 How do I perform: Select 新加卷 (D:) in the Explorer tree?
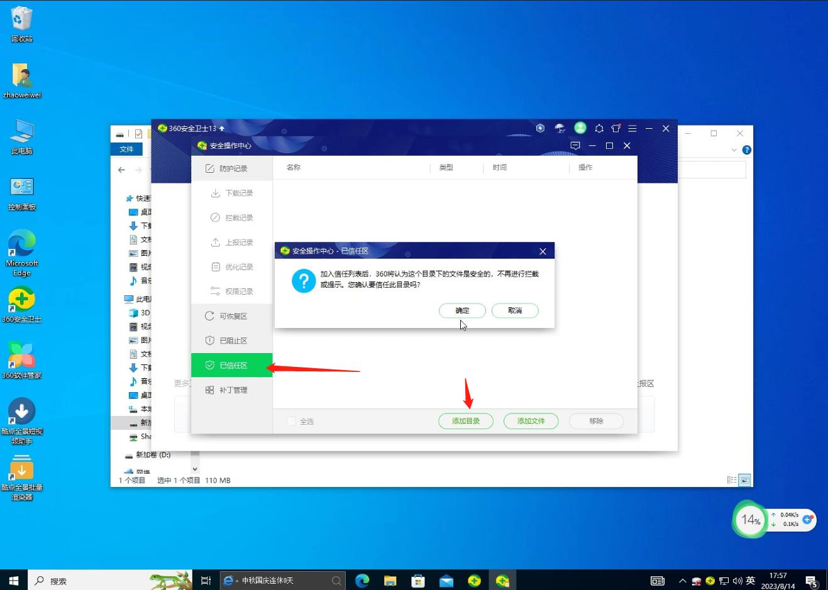coord(153,455)
